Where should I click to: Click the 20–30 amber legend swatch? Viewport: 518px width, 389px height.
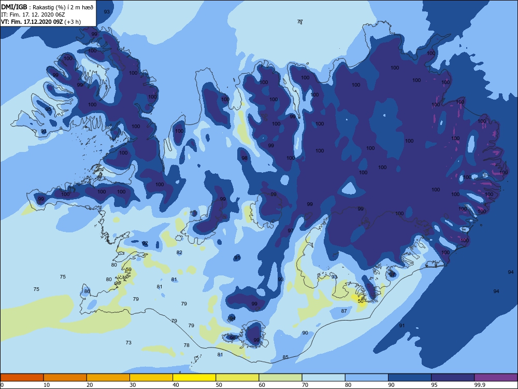108,378
